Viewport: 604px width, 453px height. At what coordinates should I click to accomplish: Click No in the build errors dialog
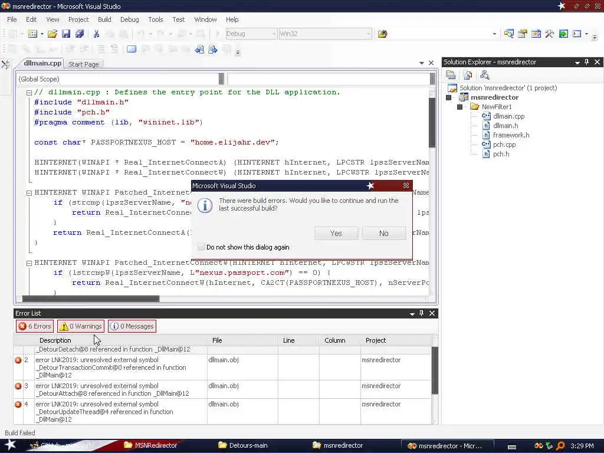[x=383, y=233]
